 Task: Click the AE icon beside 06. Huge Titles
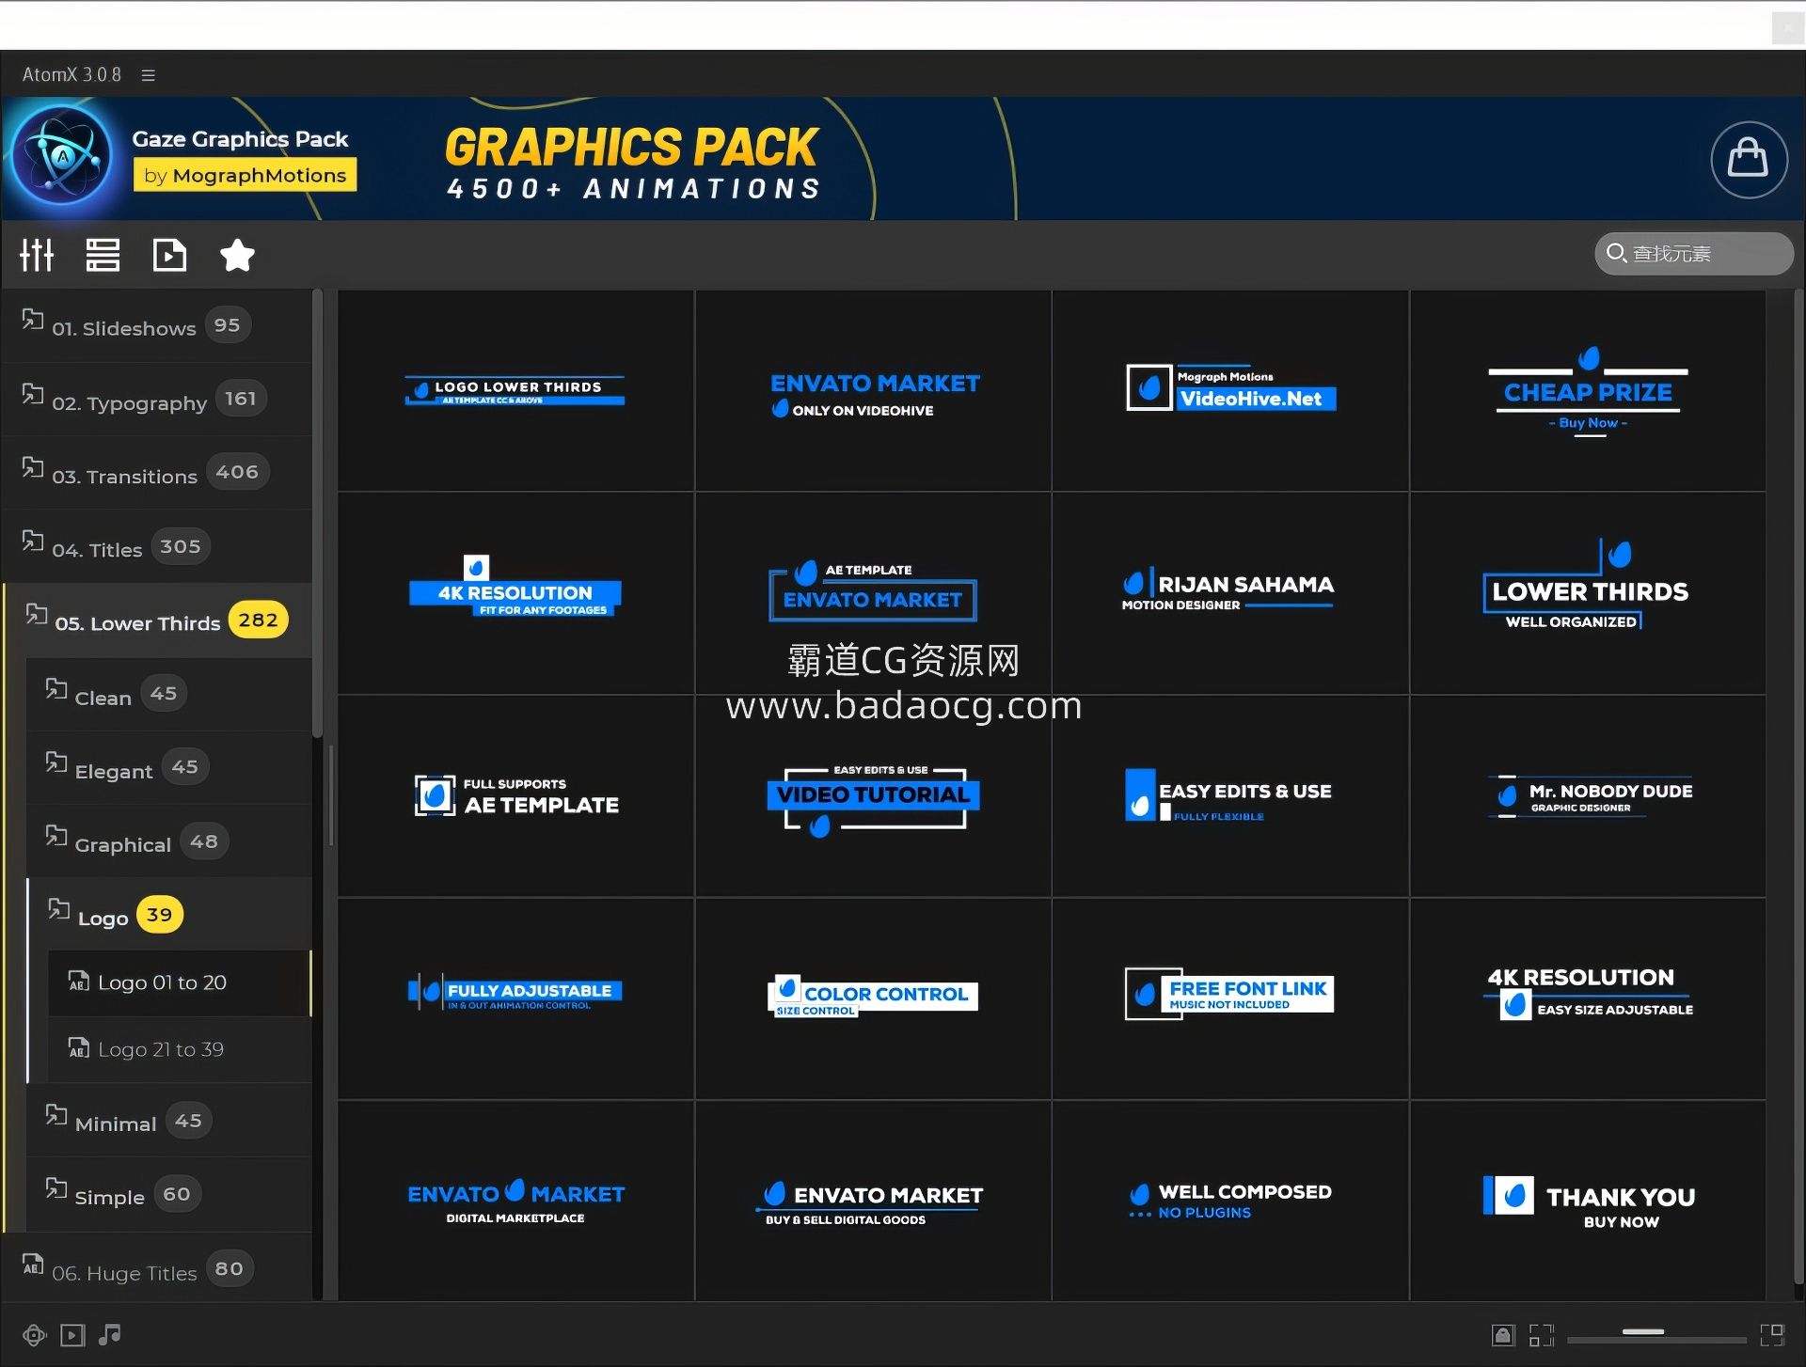(x=33, y=1265)
